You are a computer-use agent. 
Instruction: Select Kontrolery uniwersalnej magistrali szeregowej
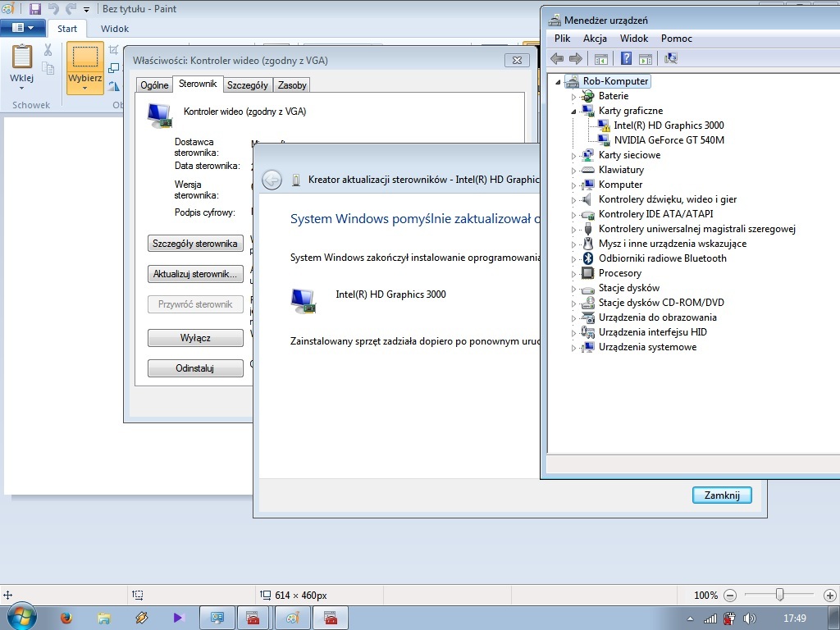click(x=696, y=229)
